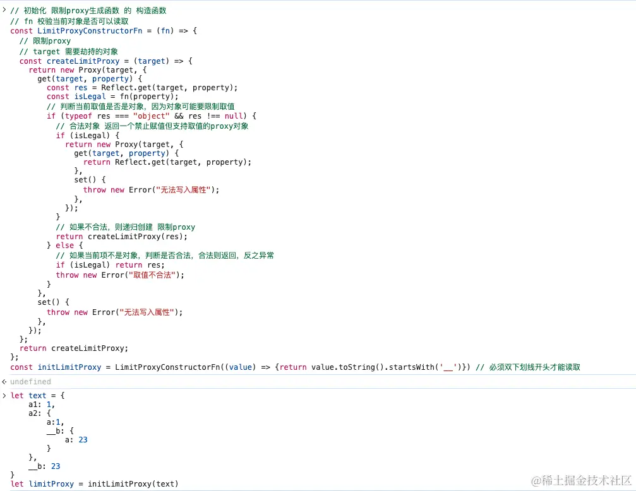Click the property line 'a:1,'
Image resolution: width=636 pixels, height=491 pixels.
click(x=55, y=422)
